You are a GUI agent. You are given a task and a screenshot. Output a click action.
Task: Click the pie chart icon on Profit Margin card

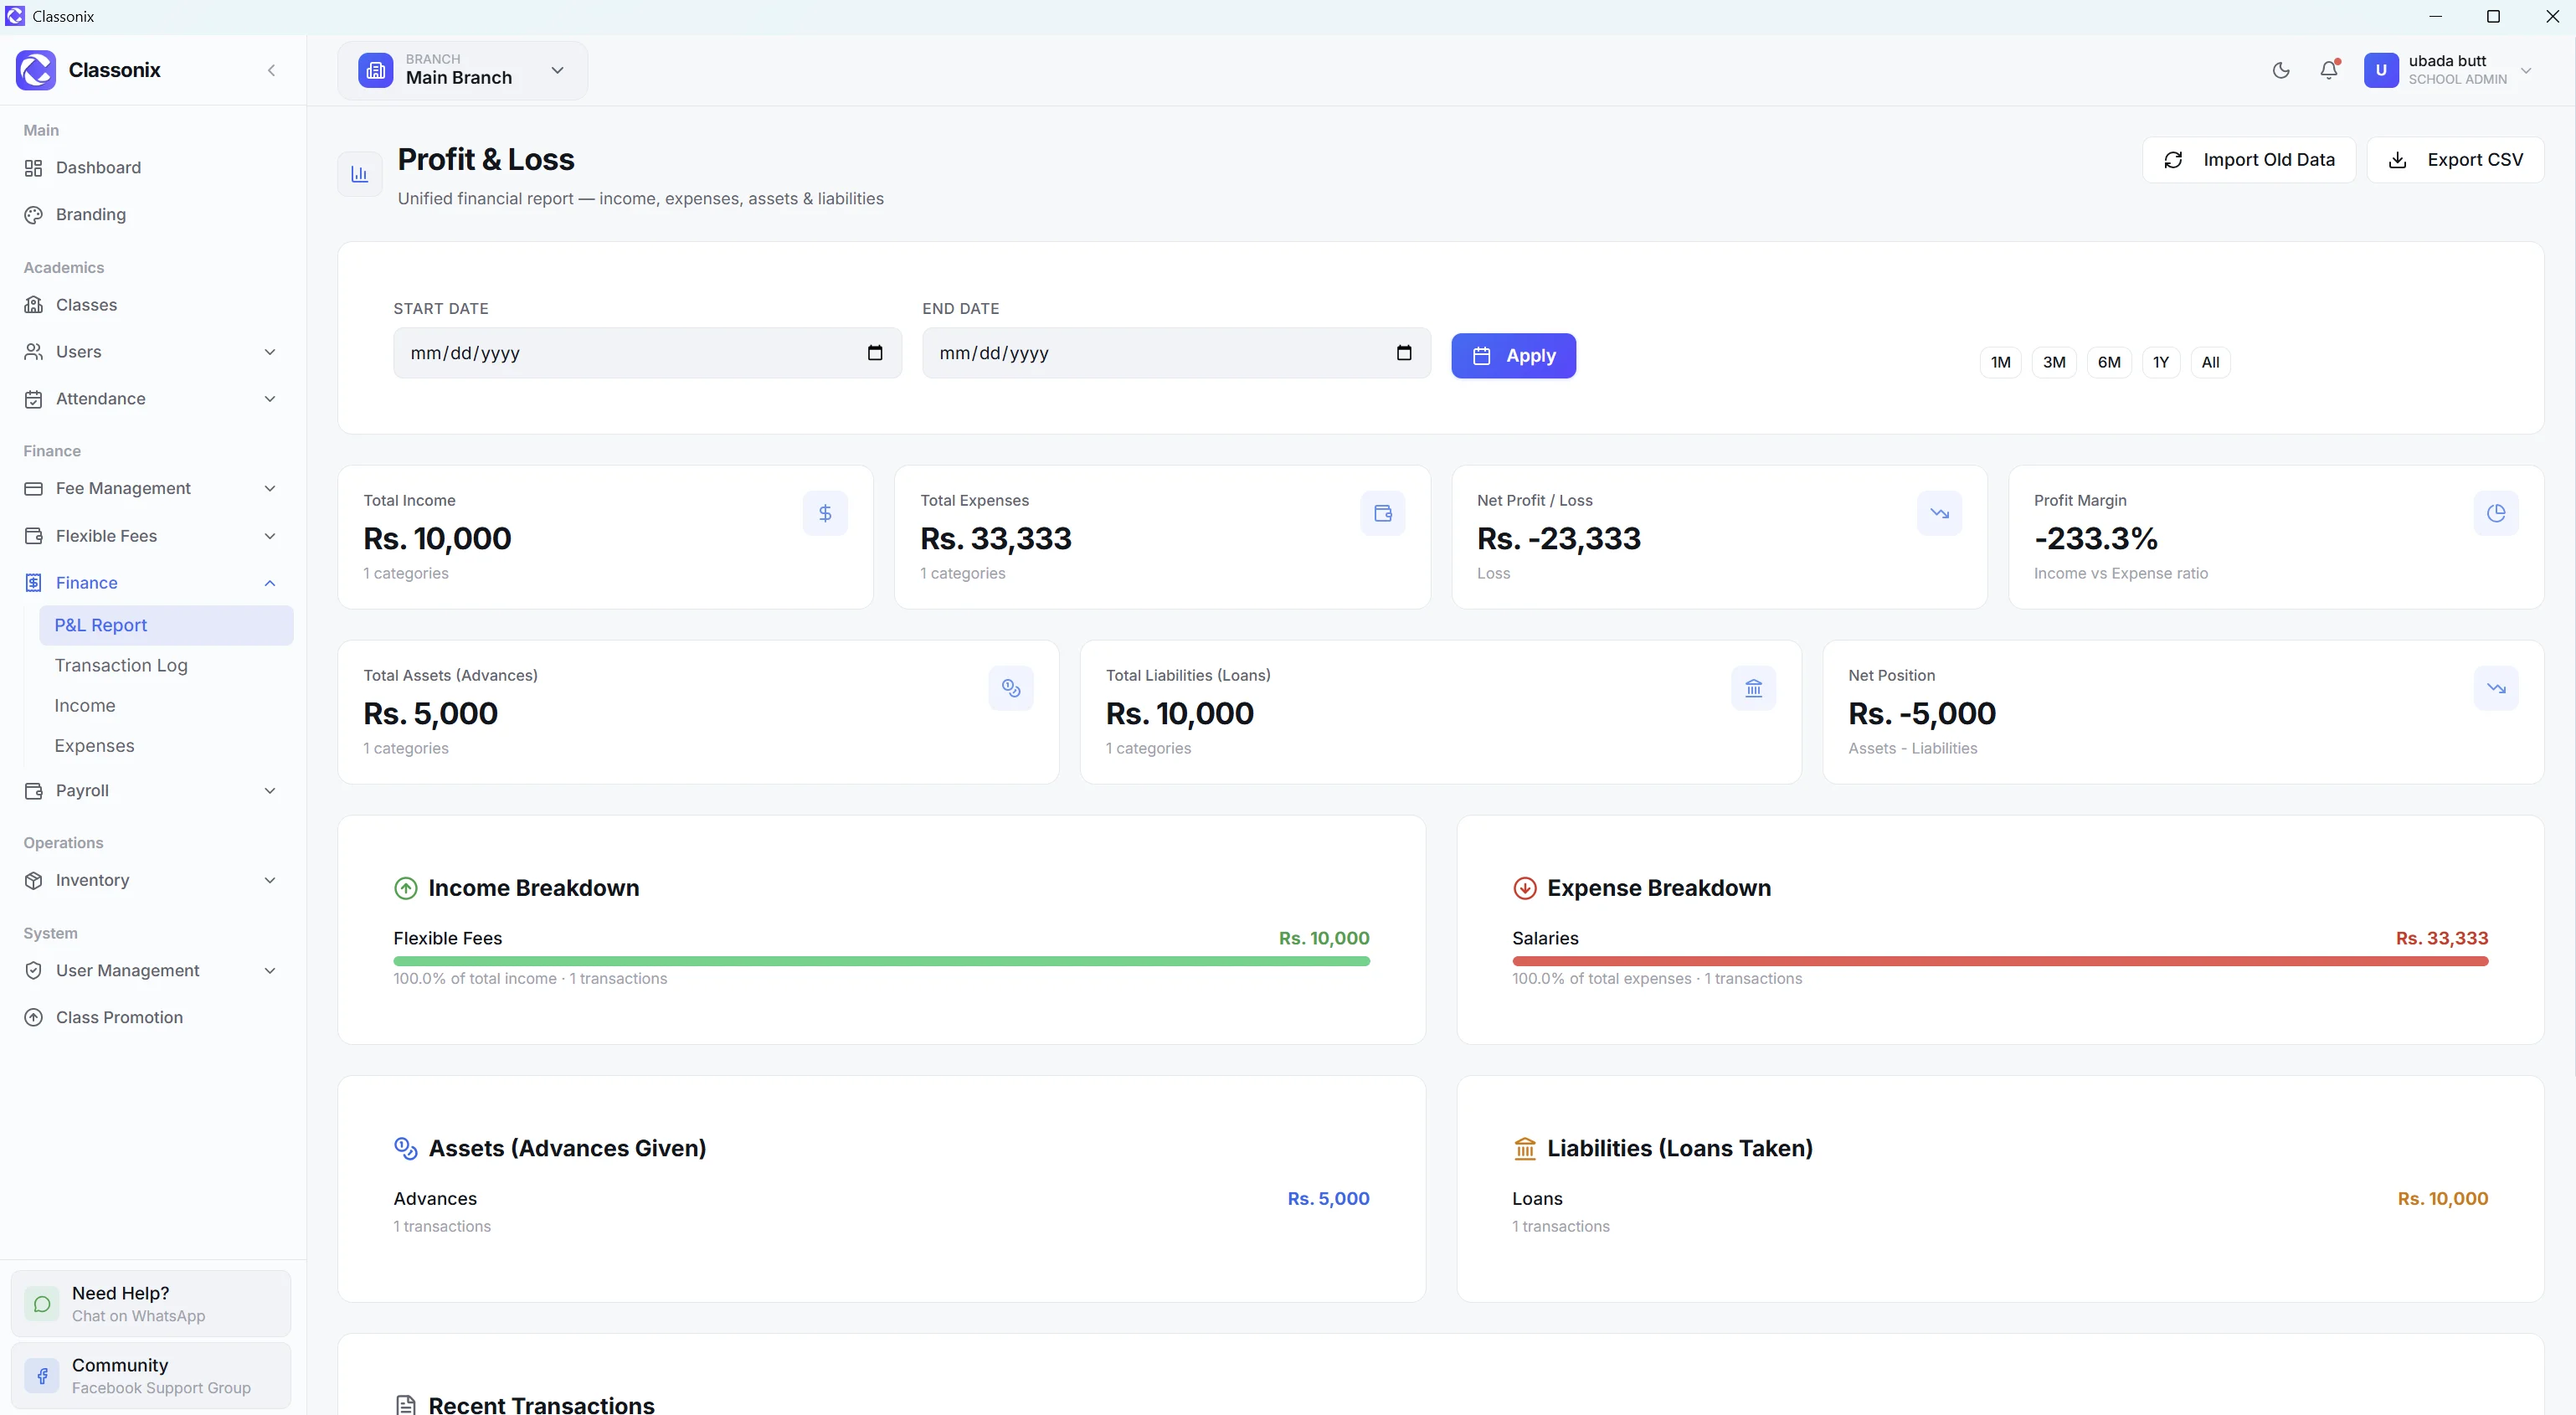click(x=2496, y=513)
